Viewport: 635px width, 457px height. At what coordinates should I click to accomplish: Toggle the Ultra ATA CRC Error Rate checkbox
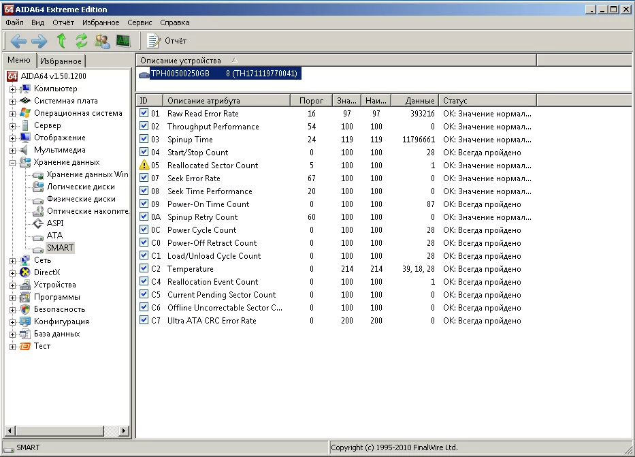coord(144,321)
